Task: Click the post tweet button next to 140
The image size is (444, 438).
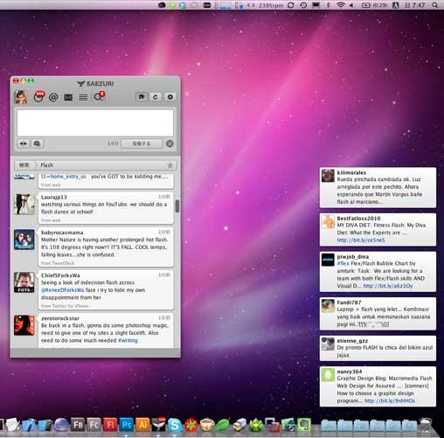Action: click(x=142, y=143)
